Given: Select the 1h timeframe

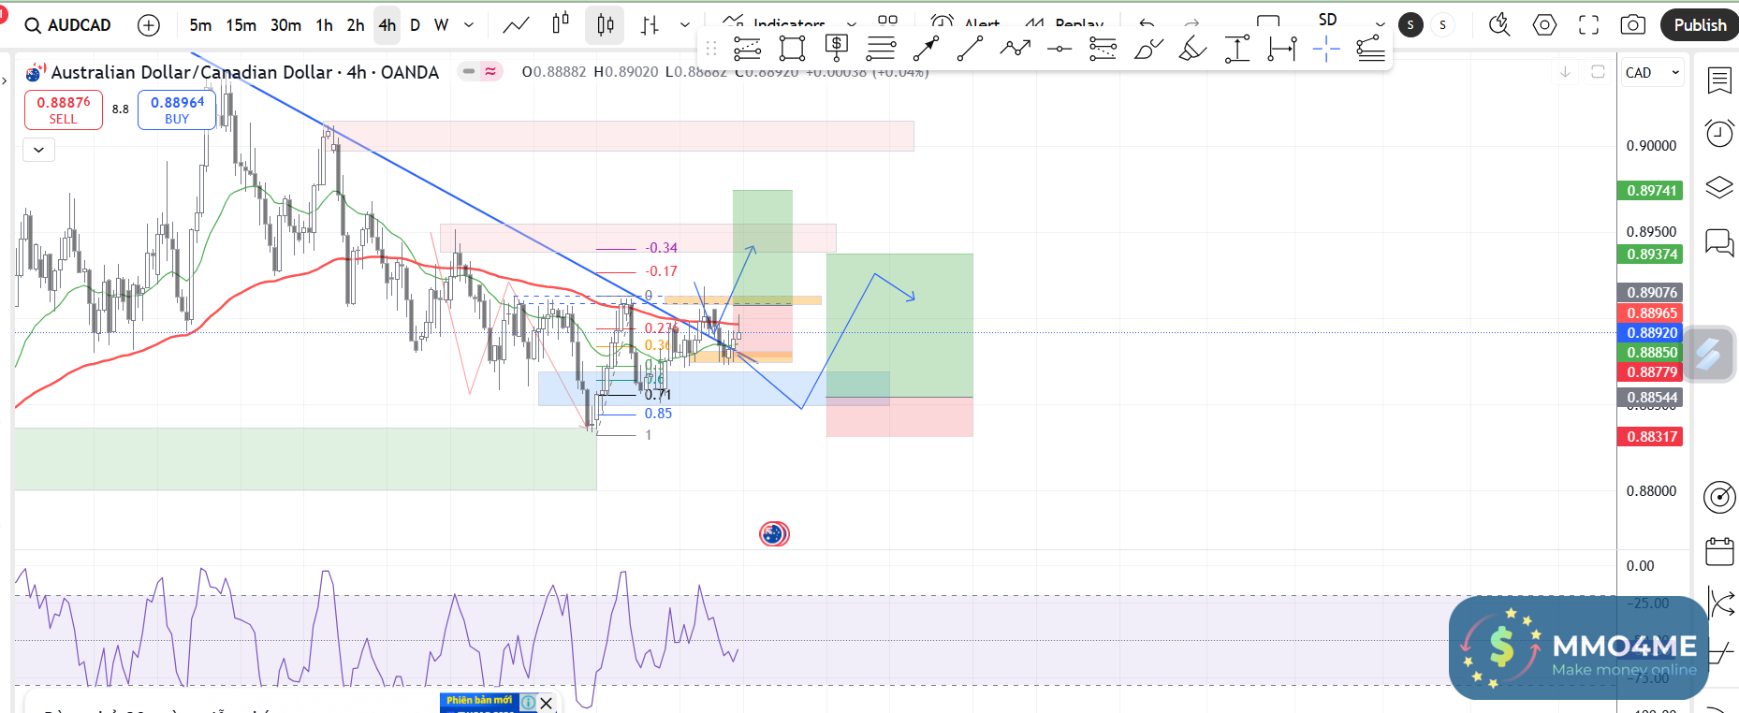Looking at the screenshot, I should tap(324, 25).
